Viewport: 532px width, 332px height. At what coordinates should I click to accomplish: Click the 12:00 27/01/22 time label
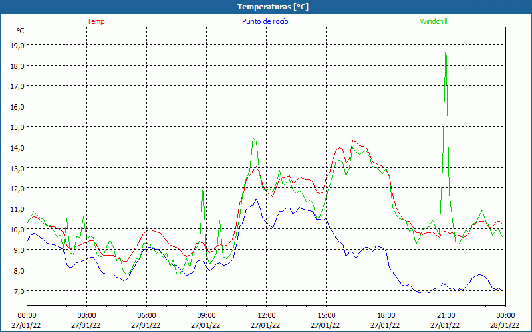click(x=265, y=321)
